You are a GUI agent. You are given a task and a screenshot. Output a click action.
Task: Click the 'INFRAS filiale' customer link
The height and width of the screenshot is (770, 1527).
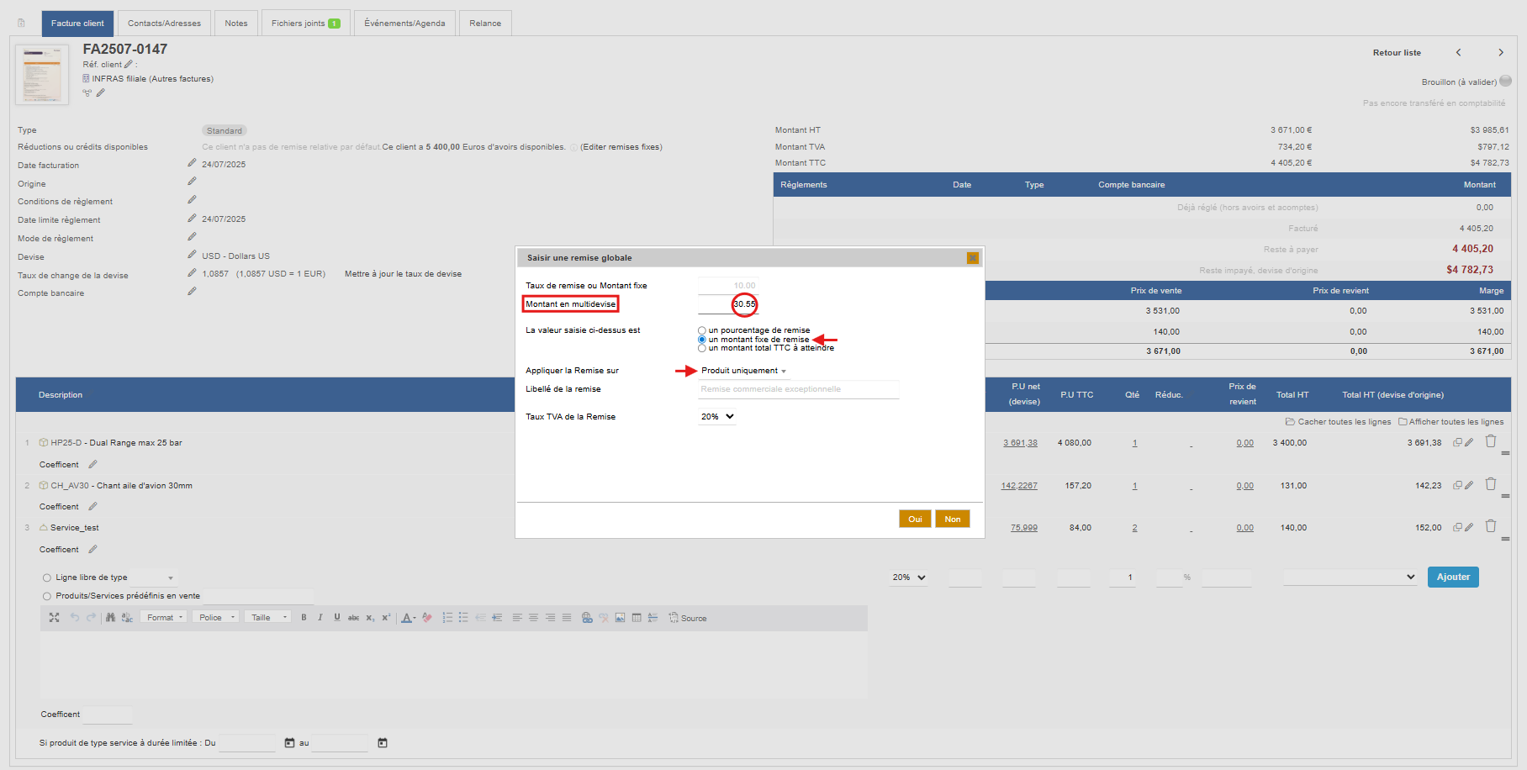119,79
